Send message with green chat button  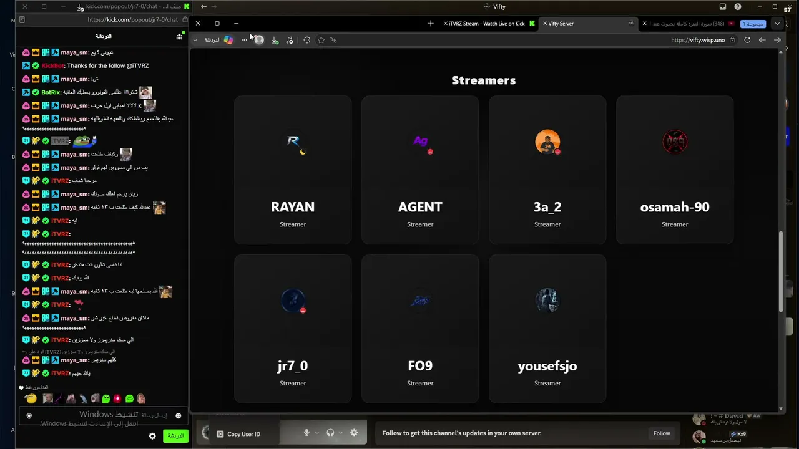pyautogui.click(x=175, y=436)
